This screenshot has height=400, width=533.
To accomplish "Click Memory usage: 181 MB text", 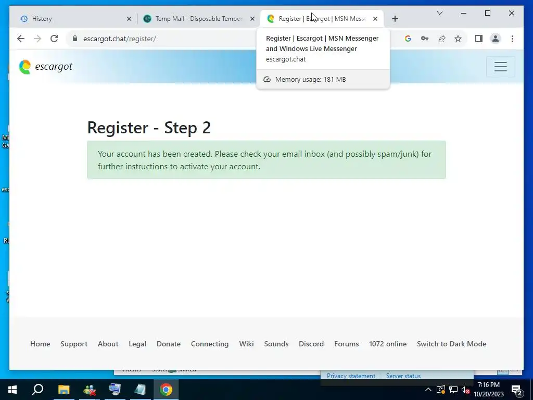I will click(x=310, y=80).
